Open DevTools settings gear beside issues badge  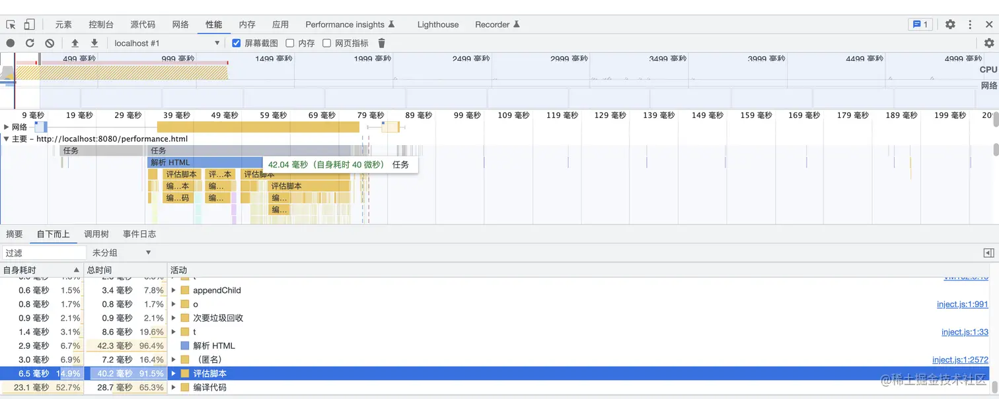[950, 24]
